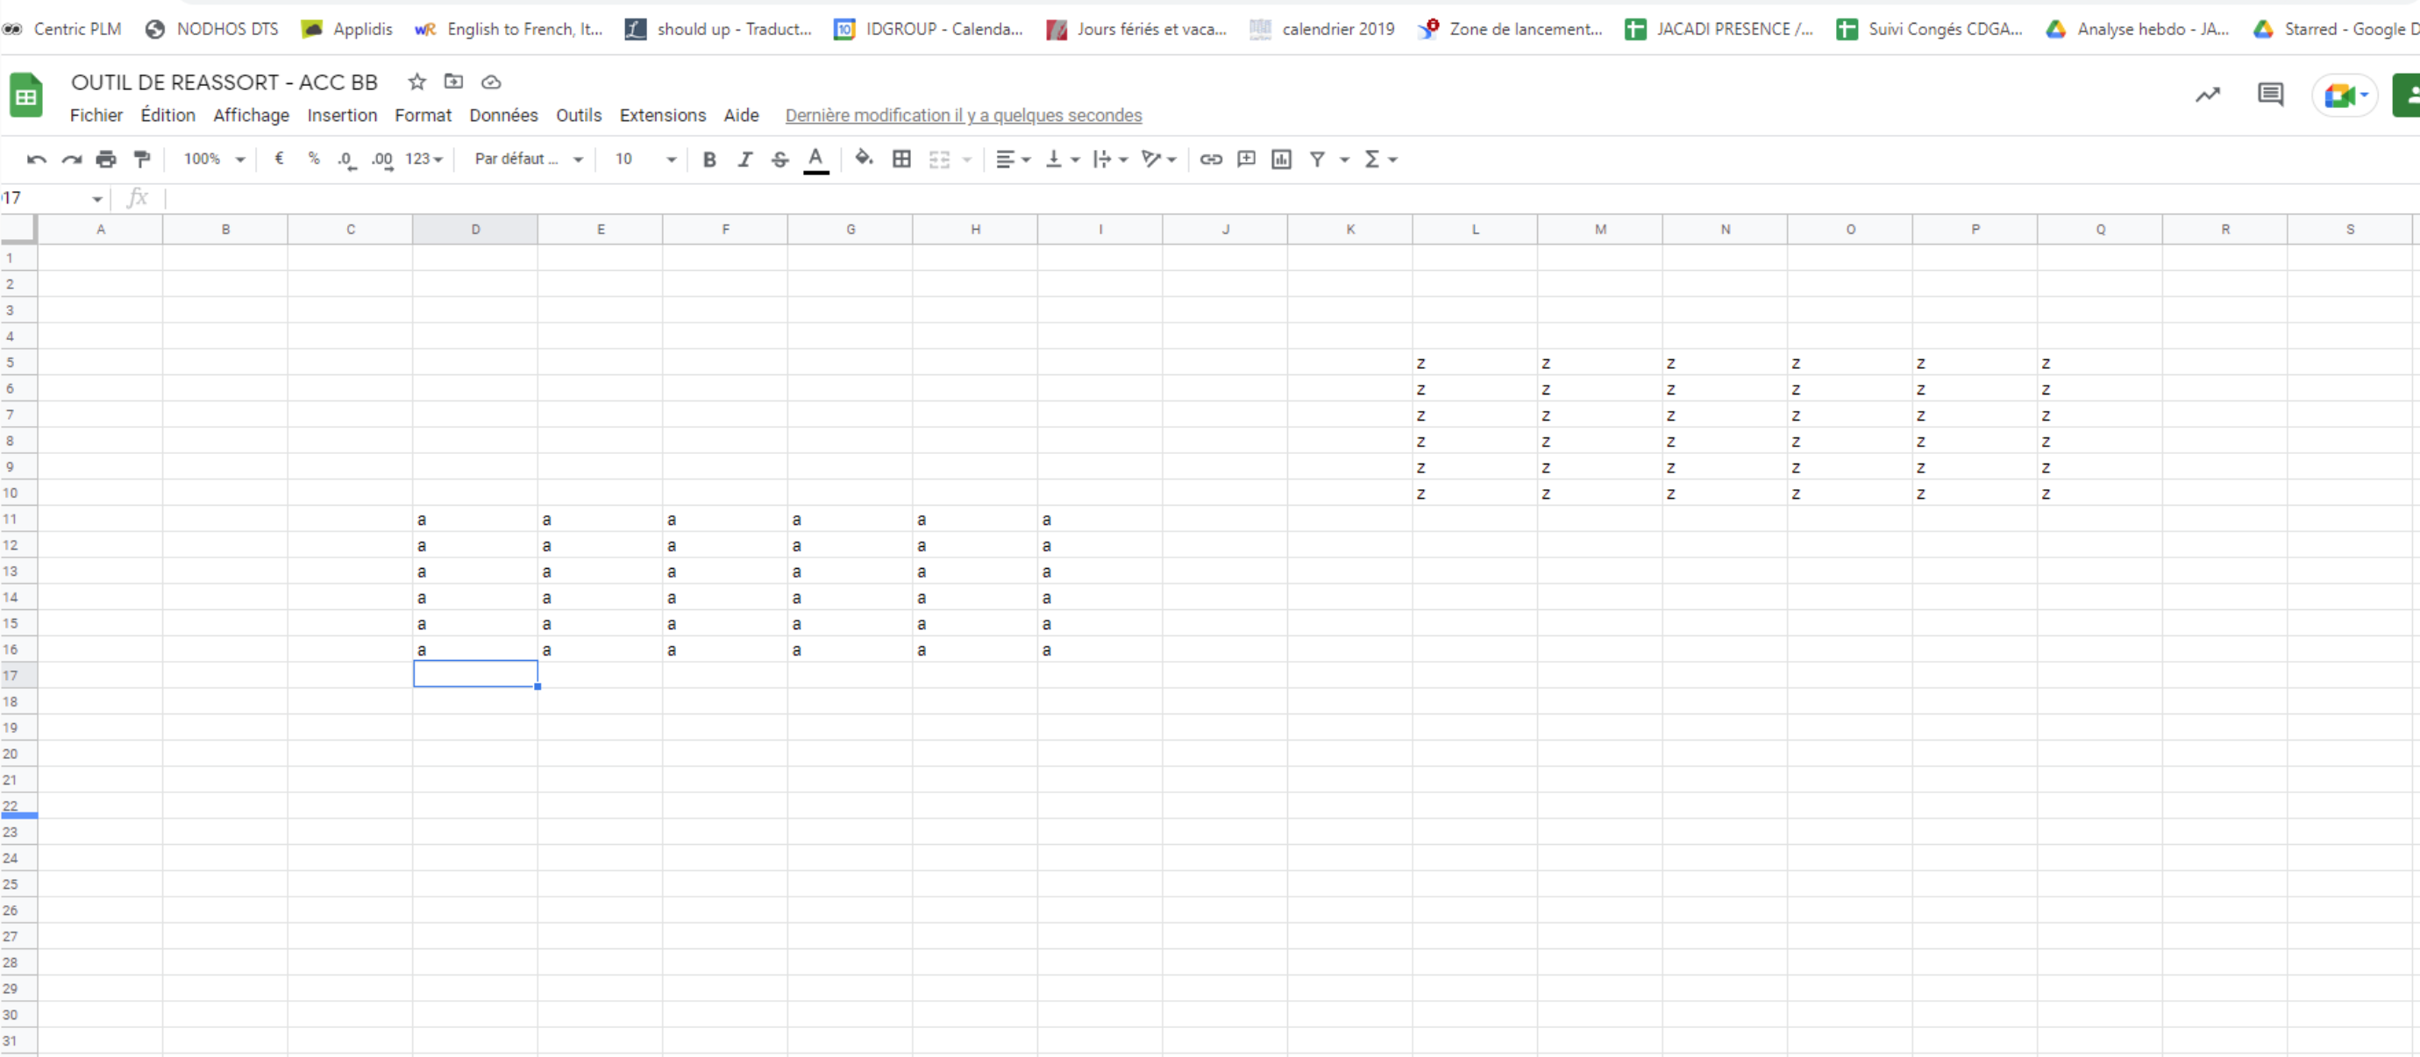The image size is (2420, 1057).
Task: Open the Par défaut font dropdown
Action: (x=528, y=160)
